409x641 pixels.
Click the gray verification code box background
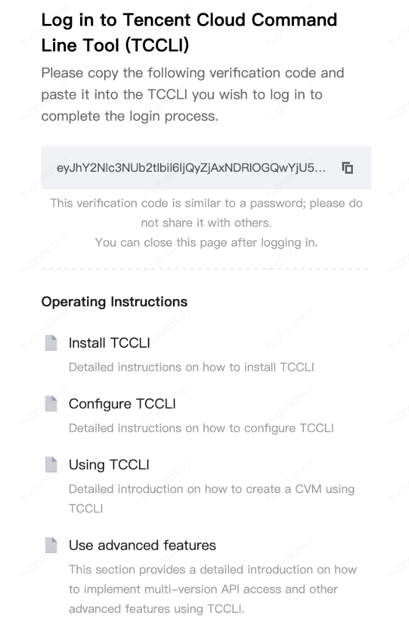(x=206, y=168)
